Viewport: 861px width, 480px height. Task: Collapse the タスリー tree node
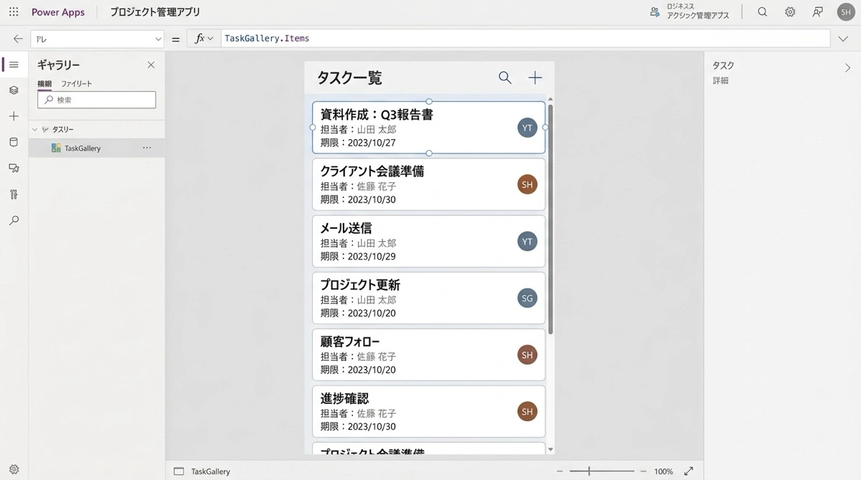click(34, 130)
